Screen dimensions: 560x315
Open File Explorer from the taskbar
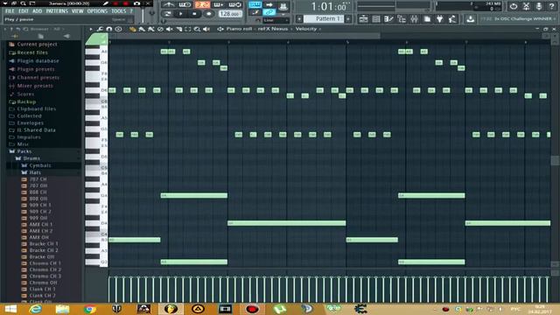[62, 309]
